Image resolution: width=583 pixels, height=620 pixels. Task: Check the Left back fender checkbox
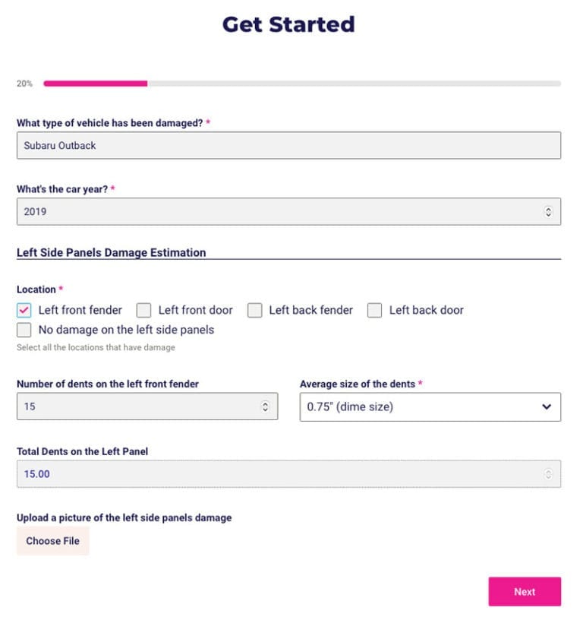pyautogui.click(x=254, y=310)
